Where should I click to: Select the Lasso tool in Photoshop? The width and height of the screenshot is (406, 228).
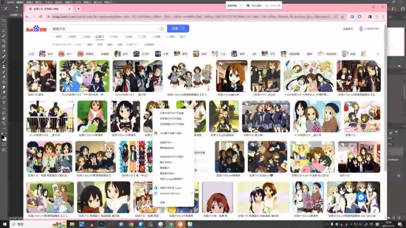coord(4,31)
